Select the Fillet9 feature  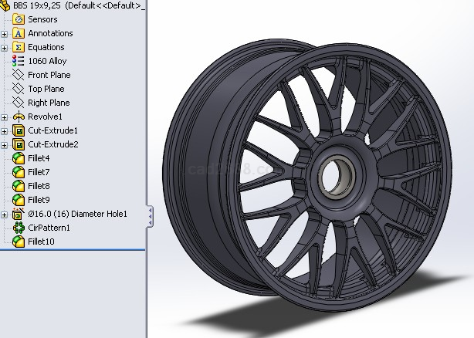pos(39,200)
